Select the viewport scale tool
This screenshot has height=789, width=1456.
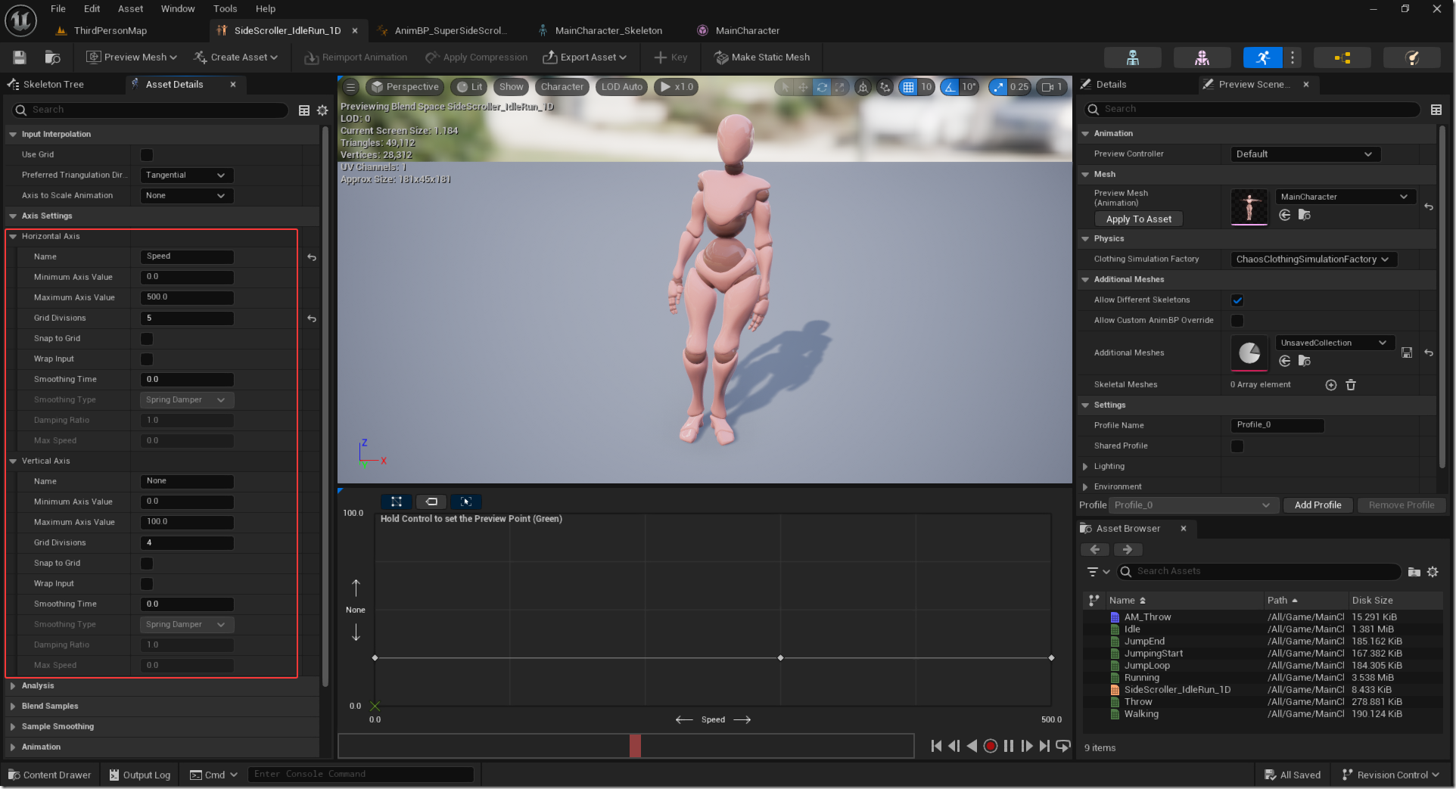(x=839, y=87)
